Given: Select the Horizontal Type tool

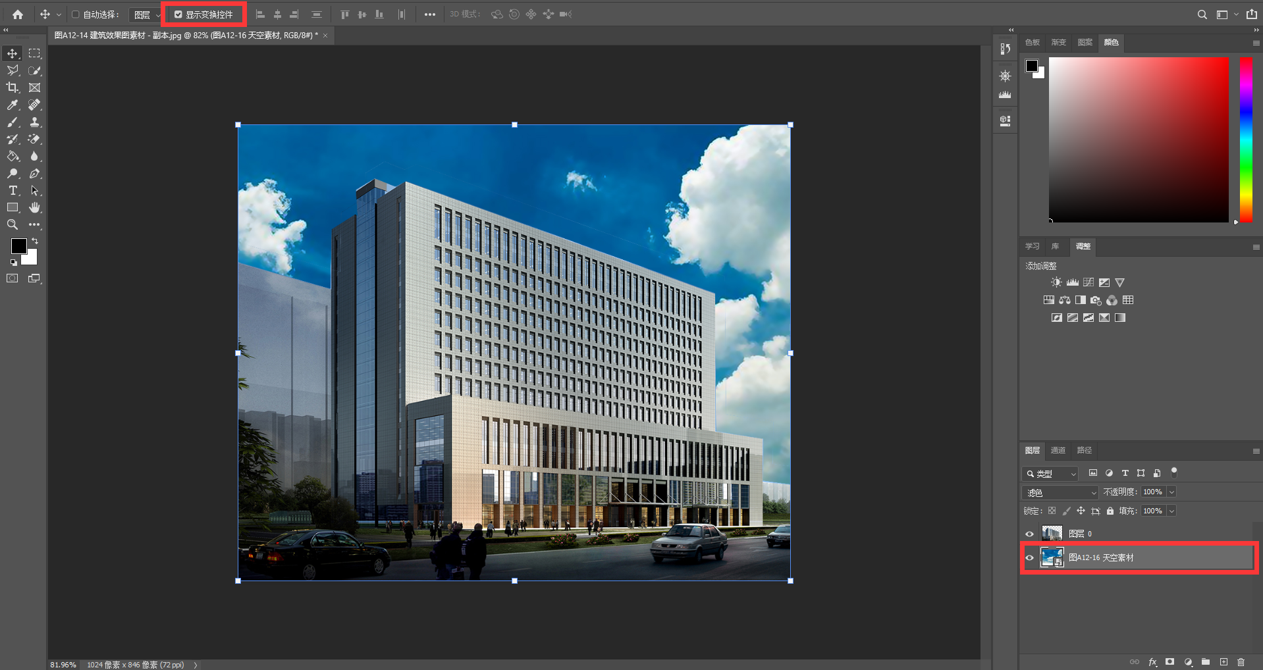Looking at the screenshot, I should click(x=13, y=190).
